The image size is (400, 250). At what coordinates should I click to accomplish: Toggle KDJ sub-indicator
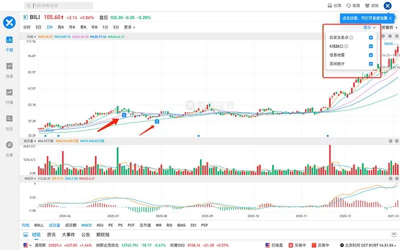(100, 225)
